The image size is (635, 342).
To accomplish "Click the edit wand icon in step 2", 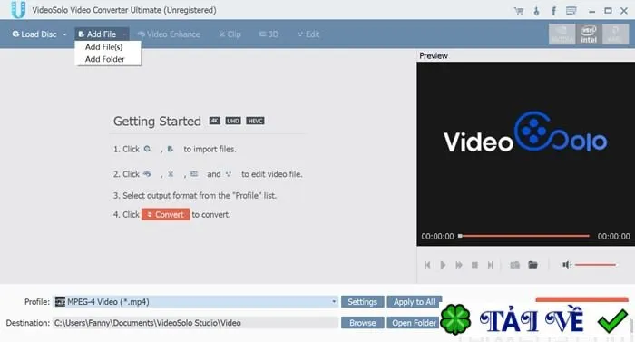I will [x=229, y=174].
